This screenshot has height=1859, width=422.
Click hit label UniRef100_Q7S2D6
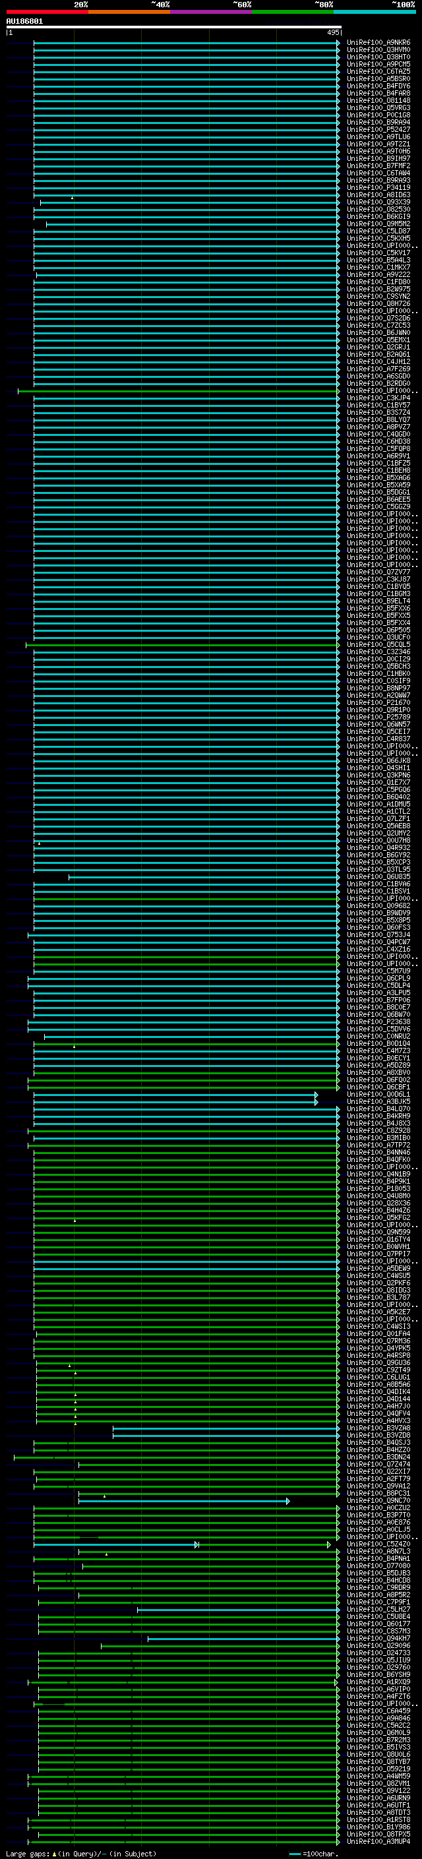[x=378, y=319]
